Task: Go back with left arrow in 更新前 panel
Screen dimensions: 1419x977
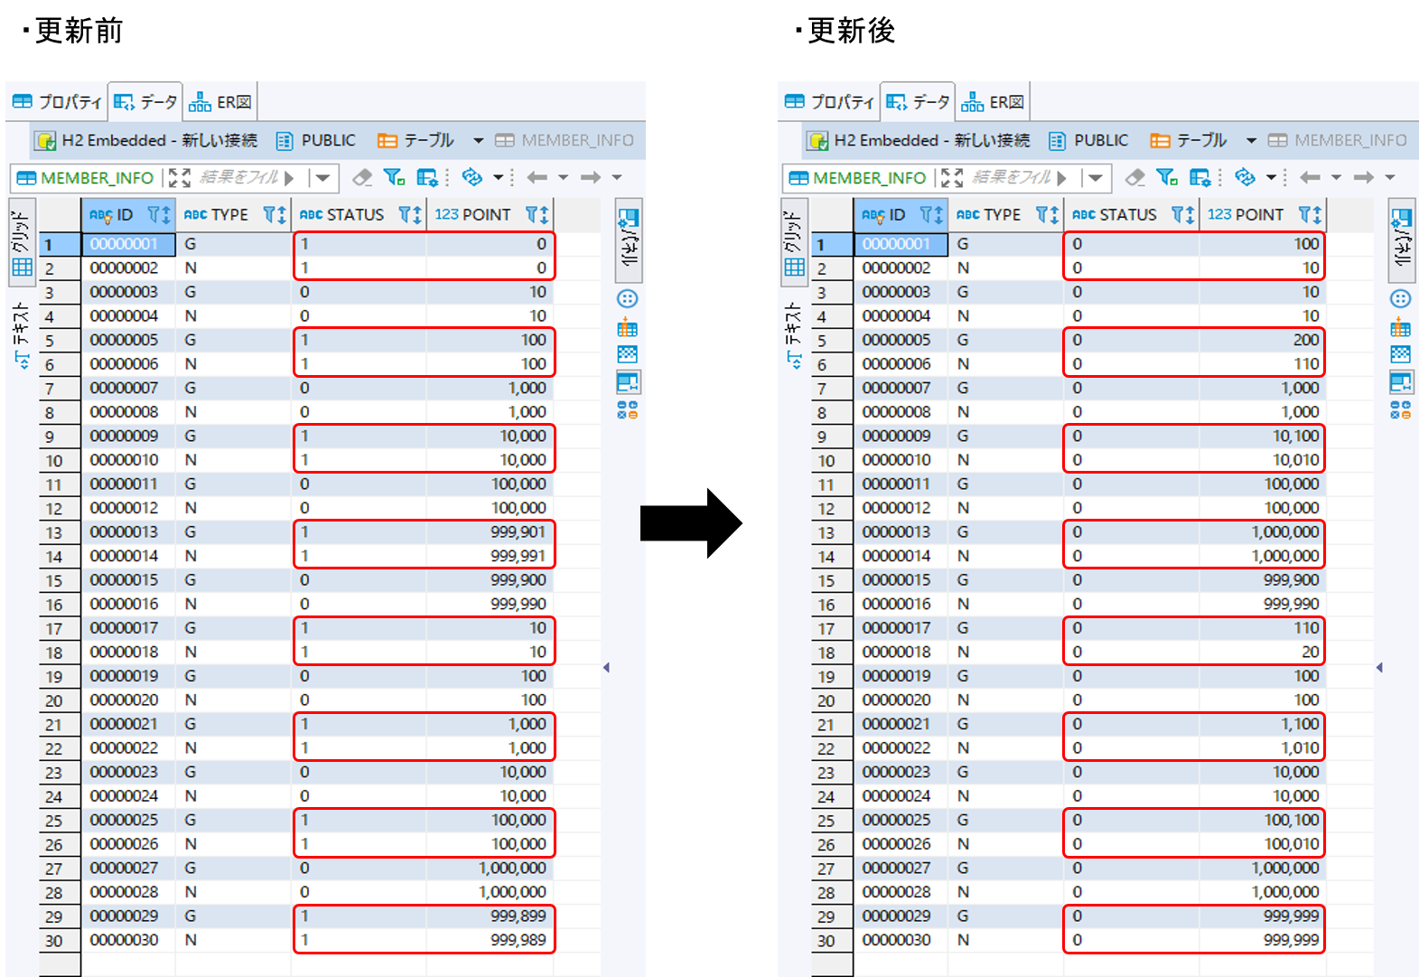Action: pyautogui.click(x=537, y=177)
